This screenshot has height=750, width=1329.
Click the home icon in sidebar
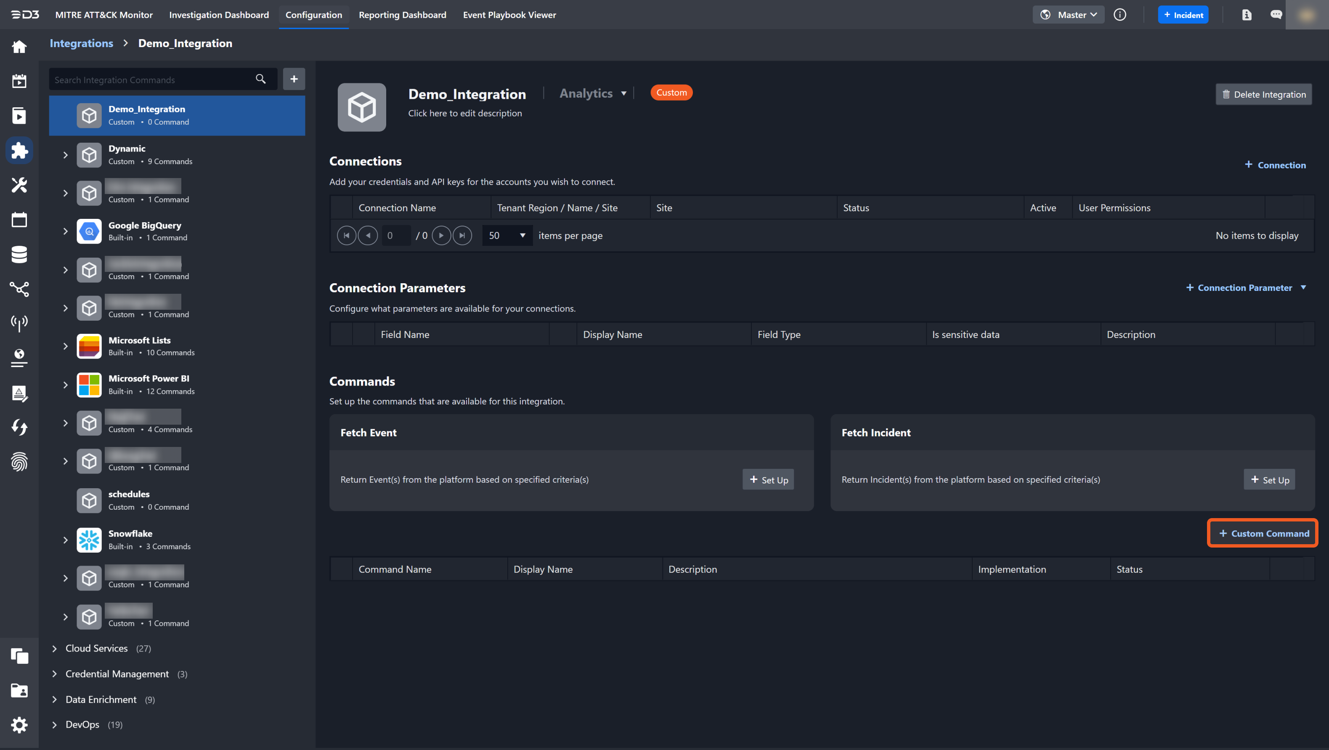19,47
